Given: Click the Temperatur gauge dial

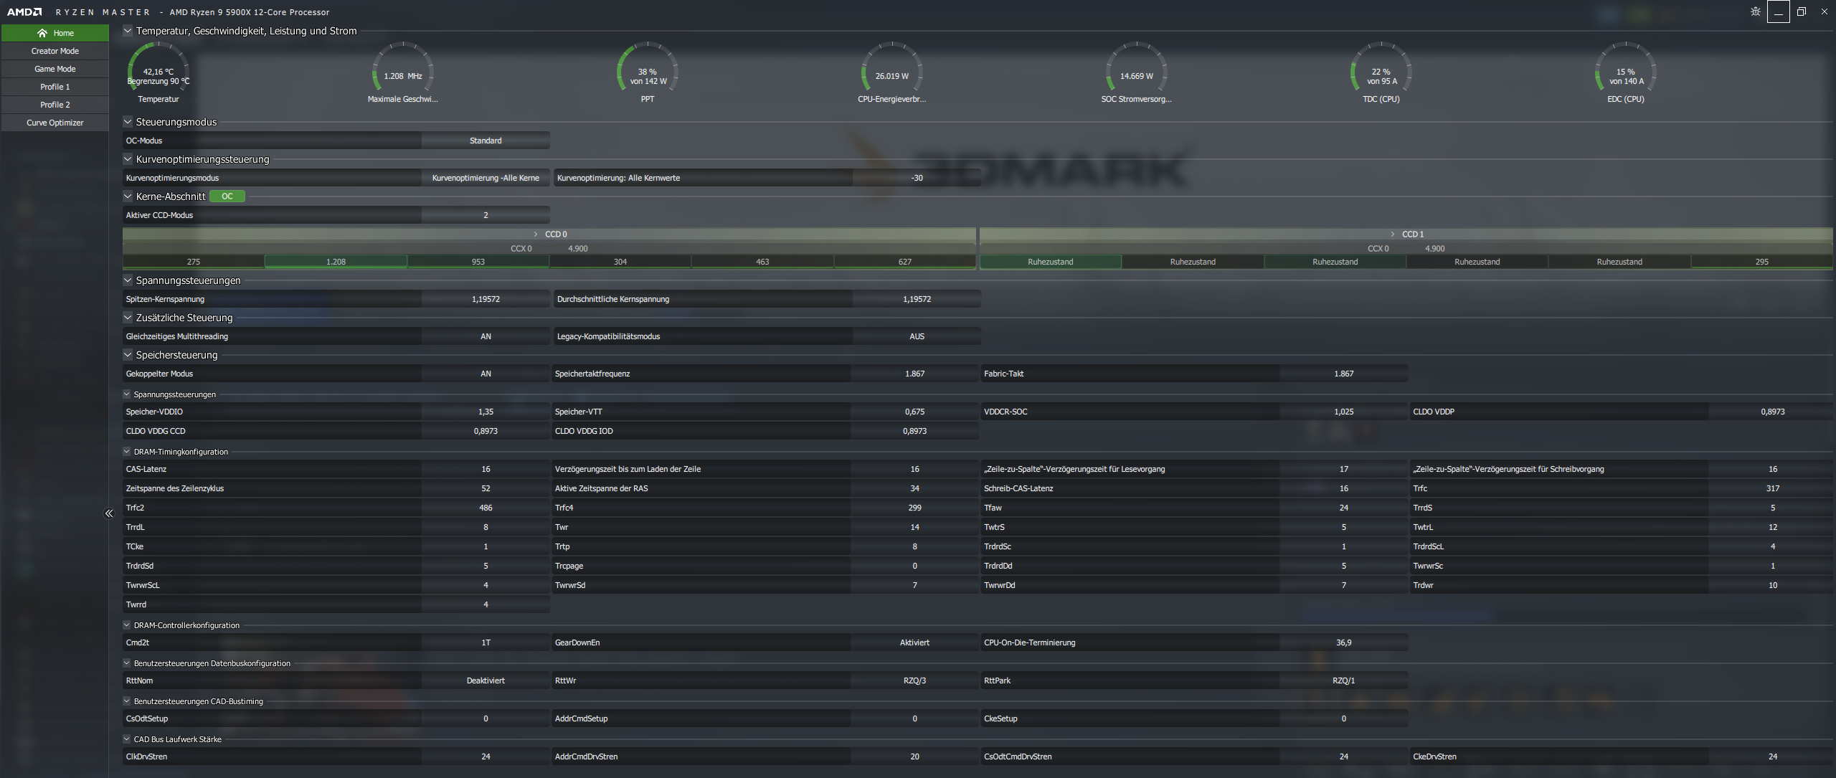Looking at the screenshot, I should click(x=158, y=72).
